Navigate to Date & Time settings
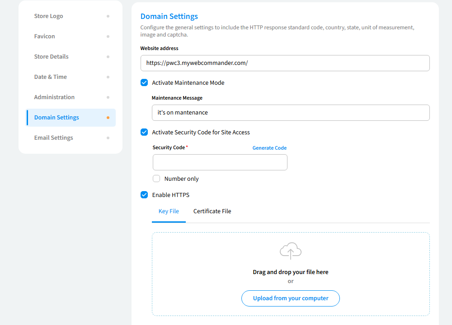 51,77
